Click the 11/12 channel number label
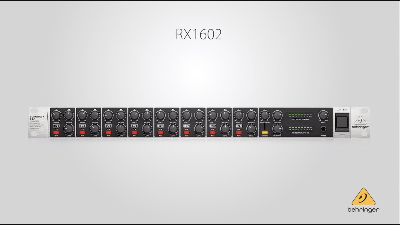 187,126
